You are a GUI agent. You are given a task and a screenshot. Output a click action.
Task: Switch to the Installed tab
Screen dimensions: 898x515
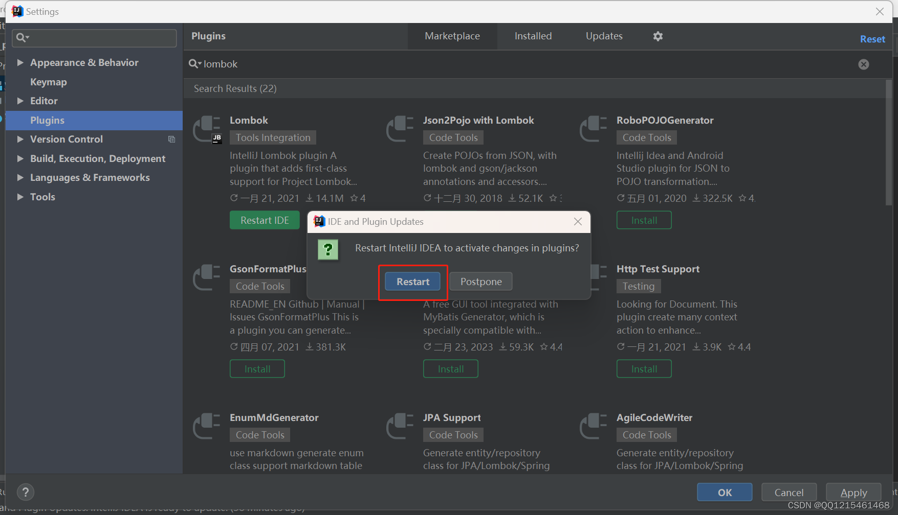pos(533,36)
